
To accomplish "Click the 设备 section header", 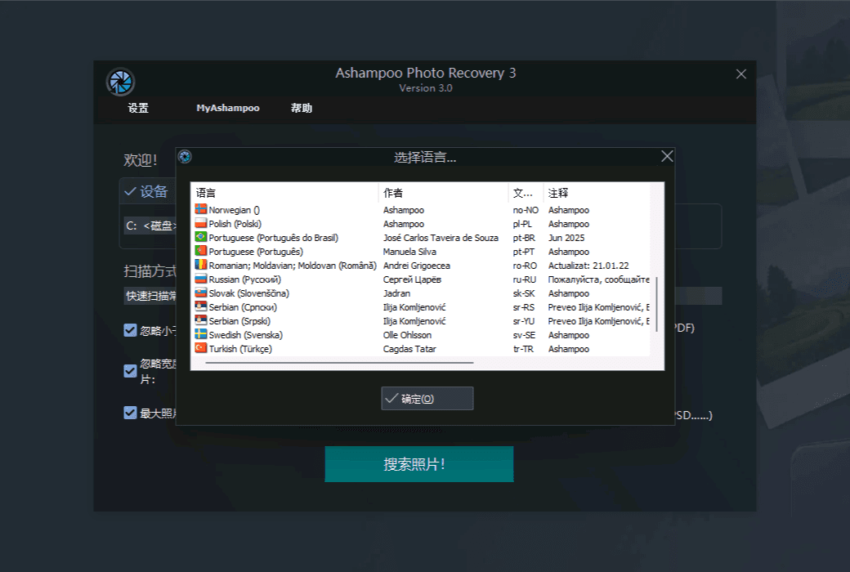I will [x=146, y=191].
